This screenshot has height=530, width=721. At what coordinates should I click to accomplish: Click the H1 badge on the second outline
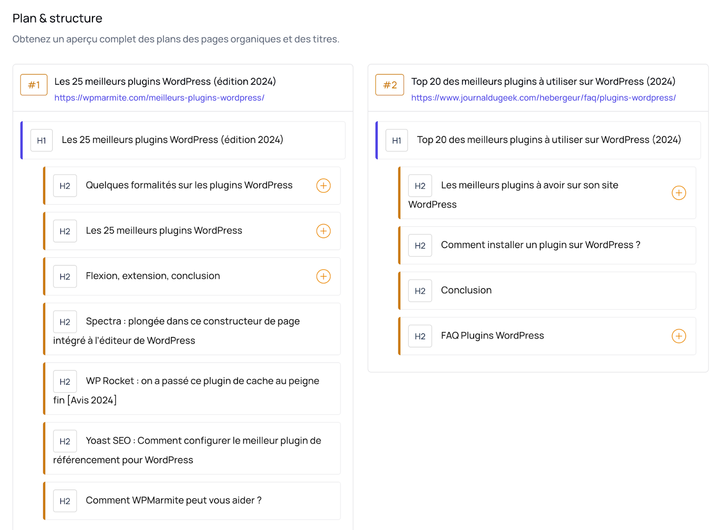coord(396,140)
